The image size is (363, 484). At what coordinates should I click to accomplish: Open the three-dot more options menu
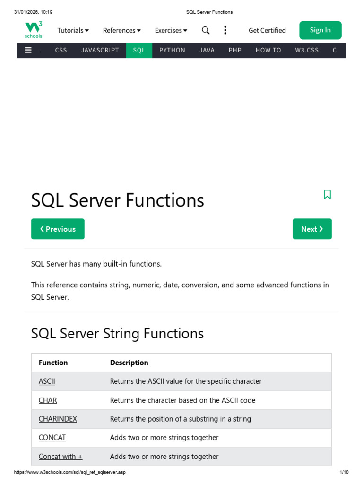pos(225,30)
